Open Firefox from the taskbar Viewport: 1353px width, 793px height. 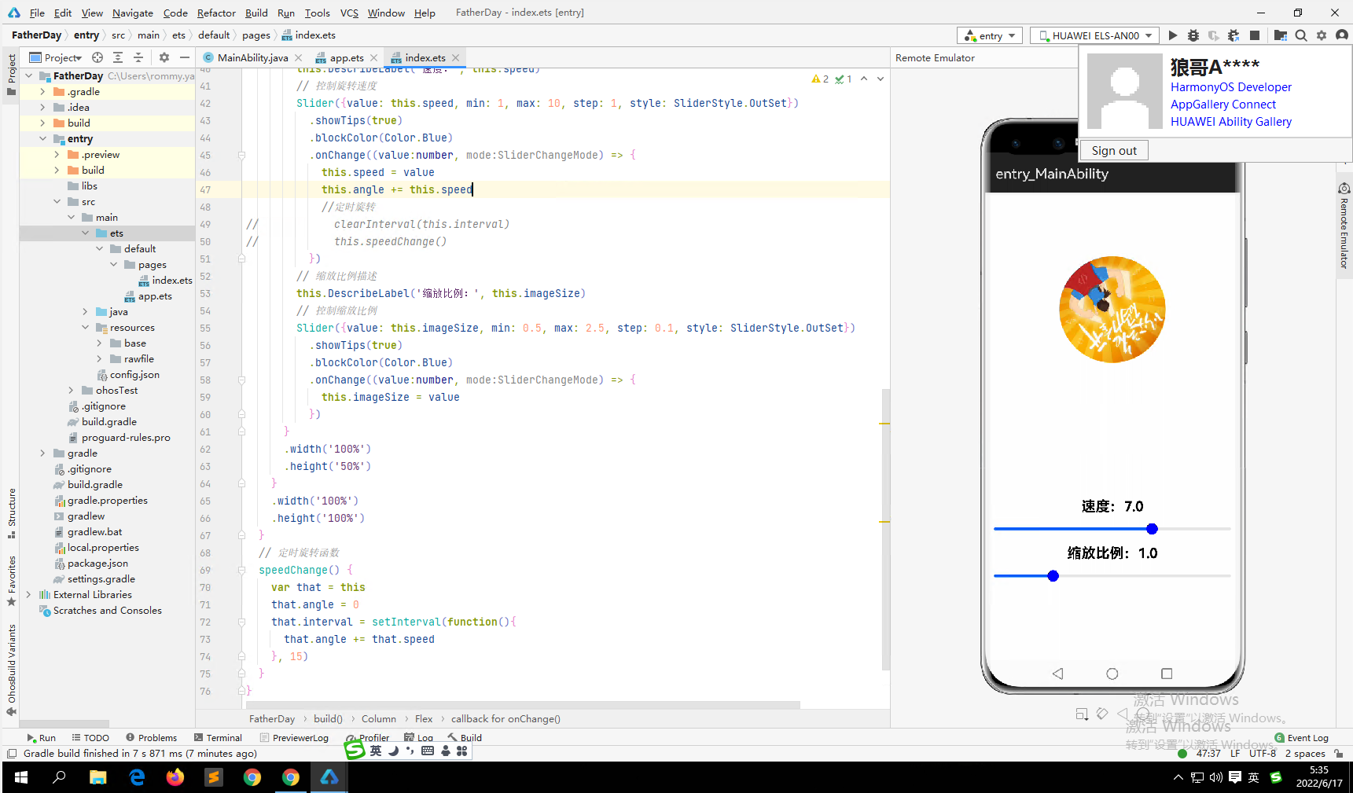point(175,777)
